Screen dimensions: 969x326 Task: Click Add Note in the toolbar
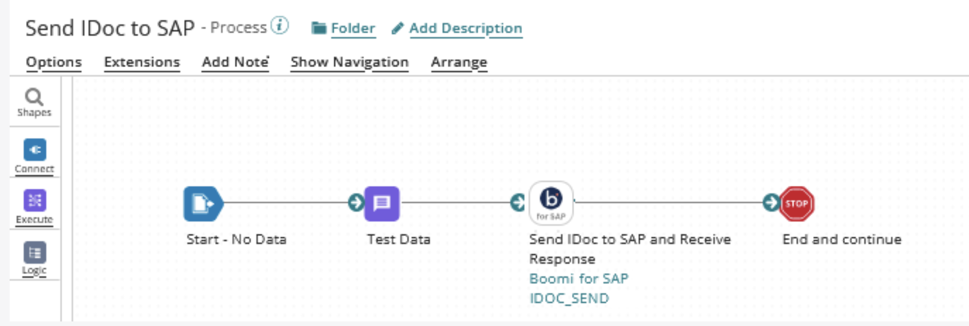[x=235, y=62]
